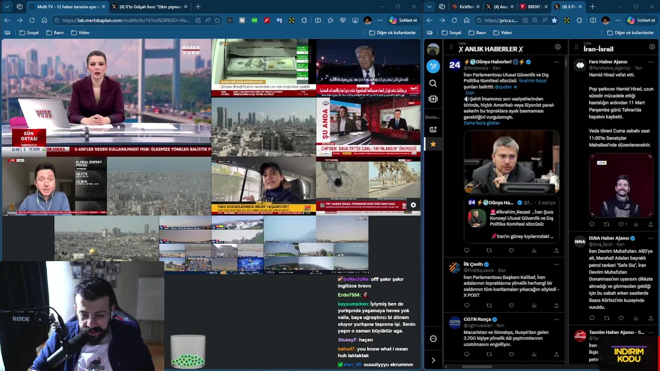This screenshot has width=660, height=371.
Task: Refresh page in left browser
Action: (31, 20)
